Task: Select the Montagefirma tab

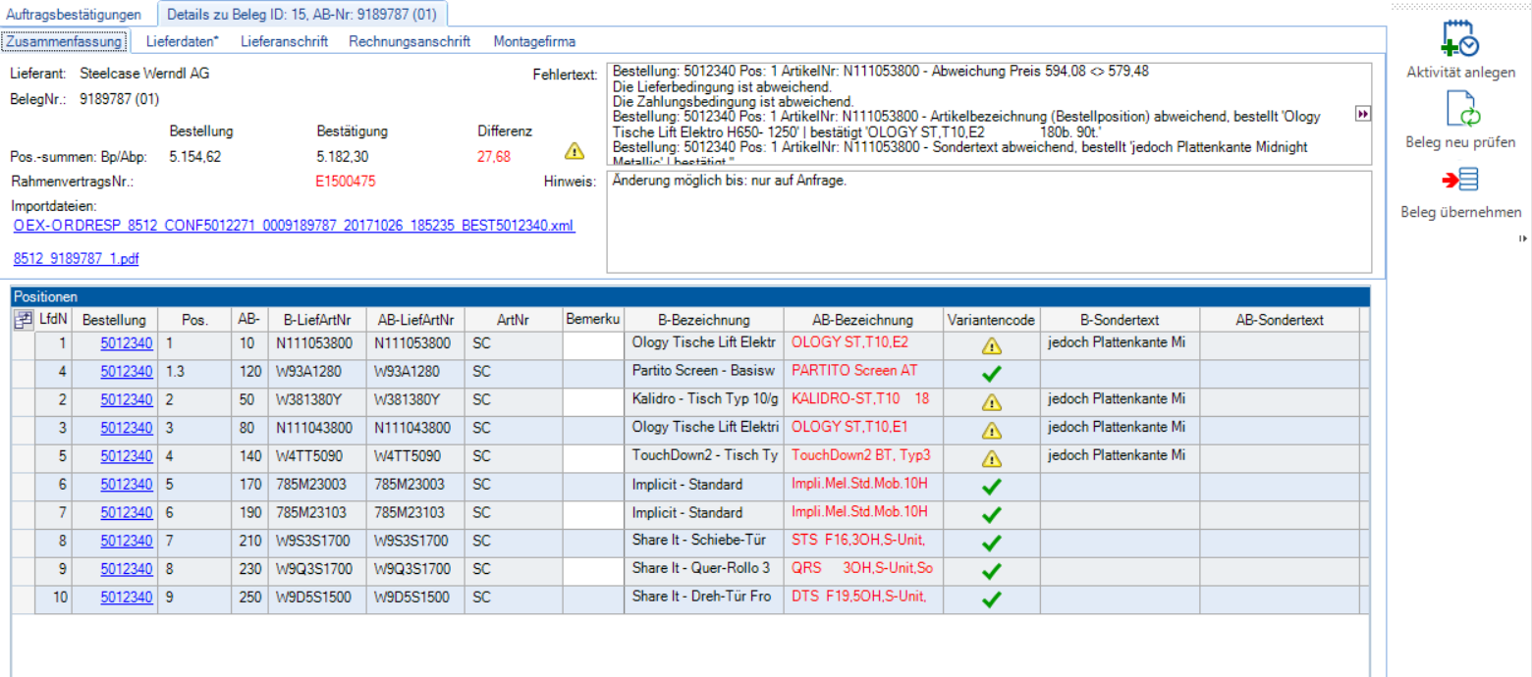Action: (534, 41)
